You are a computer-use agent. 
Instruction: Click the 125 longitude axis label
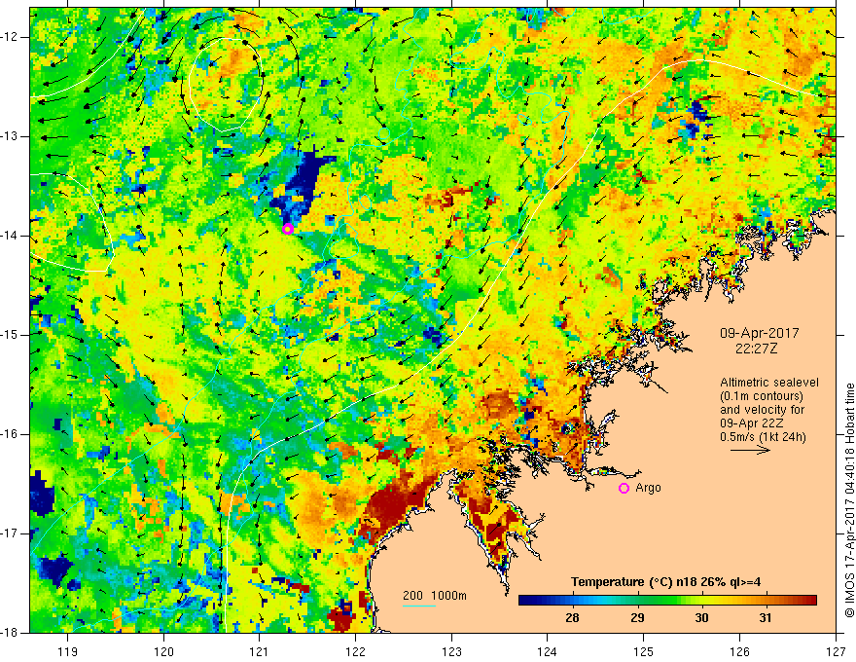tap(644, 651)
